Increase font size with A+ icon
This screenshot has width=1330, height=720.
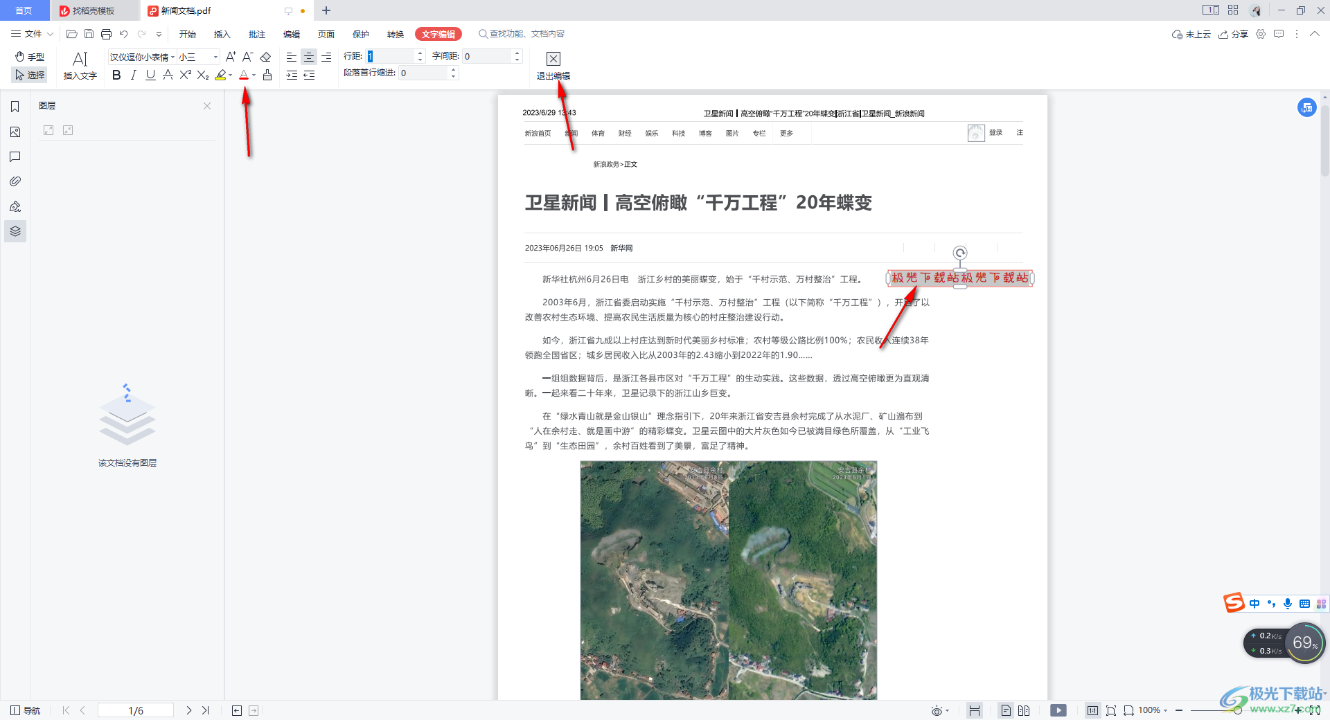click(x=231, y=57)
